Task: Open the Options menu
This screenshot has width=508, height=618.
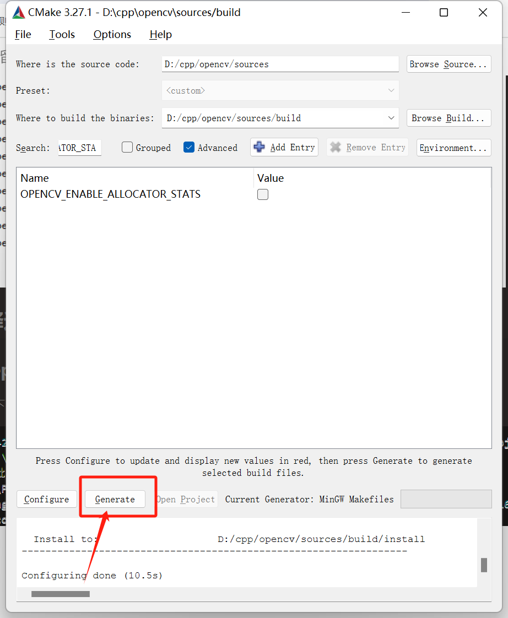Action: (x=112, y=35)
